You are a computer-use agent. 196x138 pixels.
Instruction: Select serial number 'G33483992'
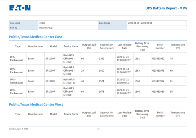pos(158,81)
